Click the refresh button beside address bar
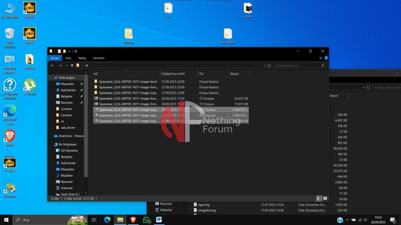 click(x=269, y=66)
